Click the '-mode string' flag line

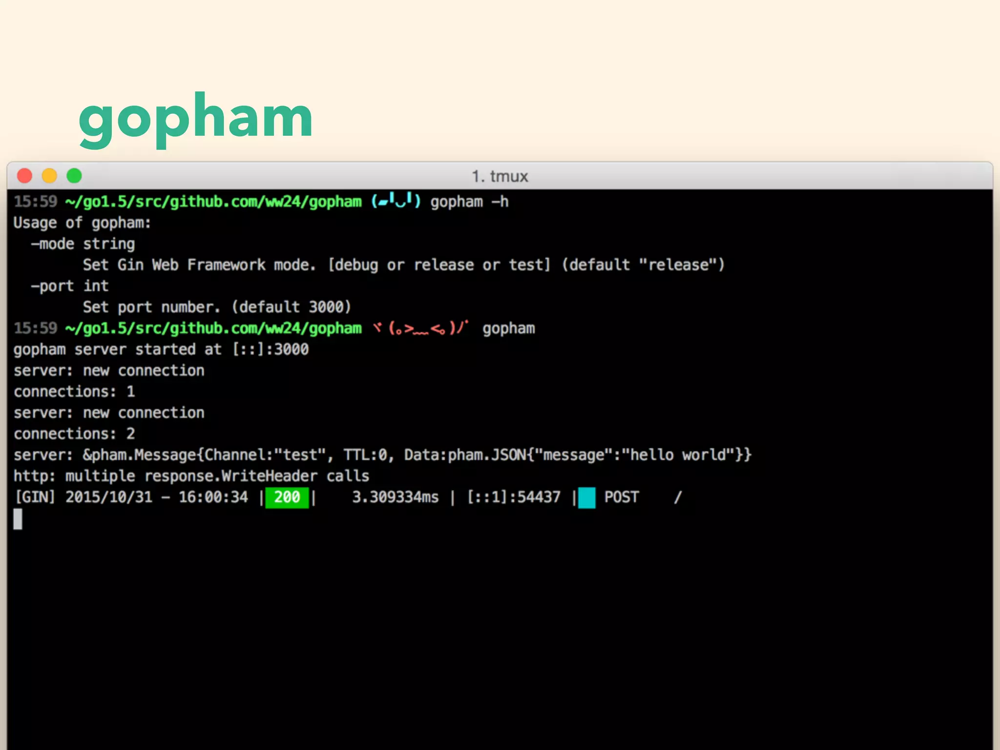click(x=83, y=244)
